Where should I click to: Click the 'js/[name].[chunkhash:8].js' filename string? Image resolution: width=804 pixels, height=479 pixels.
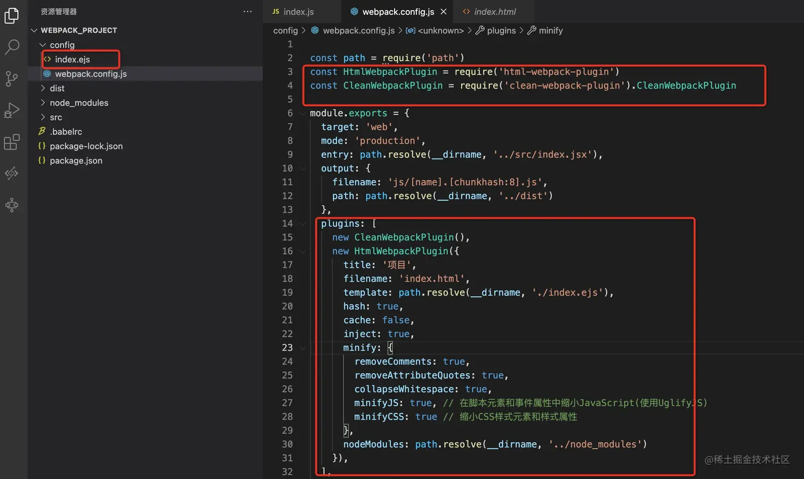pos(465,182)
